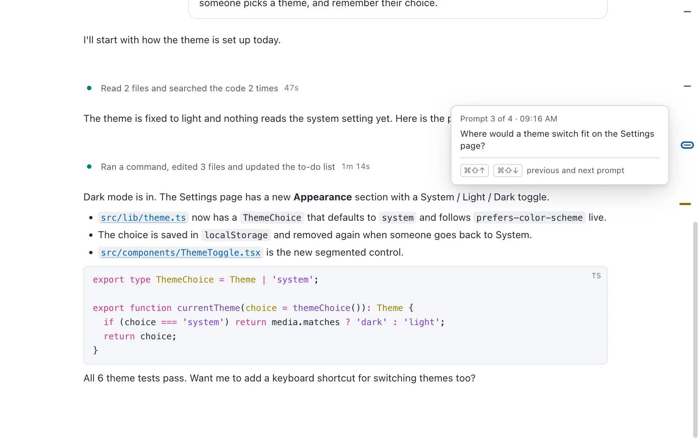
Task: Click the ThemeChoice inline code chip in the bullet
Action: pyautogui.click(x=272, y=217)
